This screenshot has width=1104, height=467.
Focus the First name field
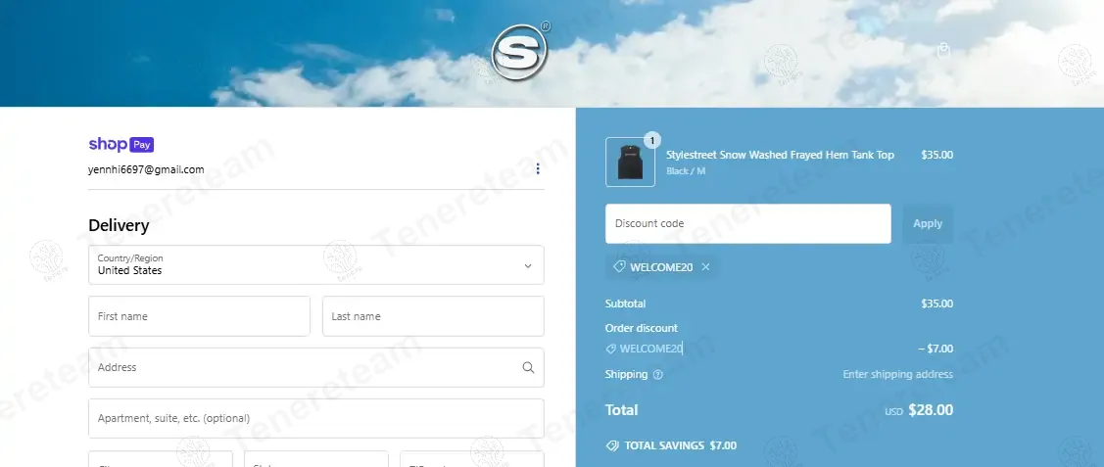tap(199, 316)
